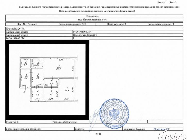Click the 'М.П.' mark
Viewport: 187px width, 140px height.
click(99, 134)
